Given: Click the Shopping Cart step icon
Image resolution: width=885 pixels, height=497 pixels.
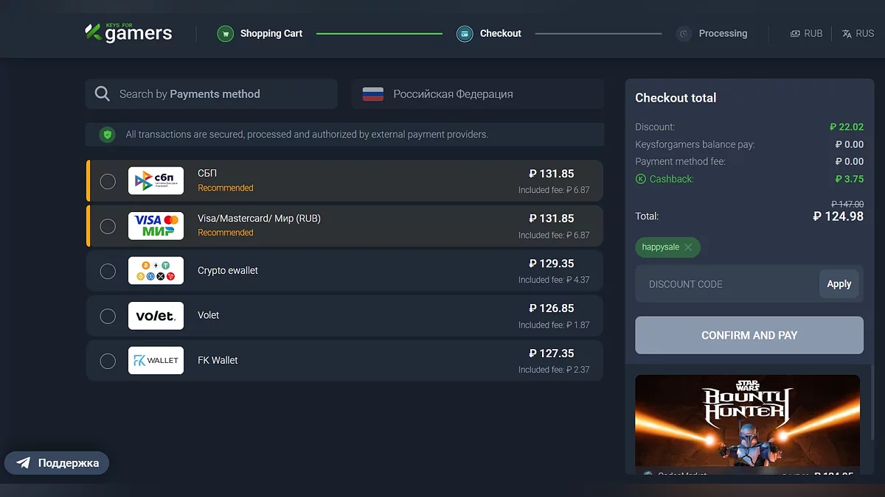Looking at the screenshot, I should (x=225, y=34).
